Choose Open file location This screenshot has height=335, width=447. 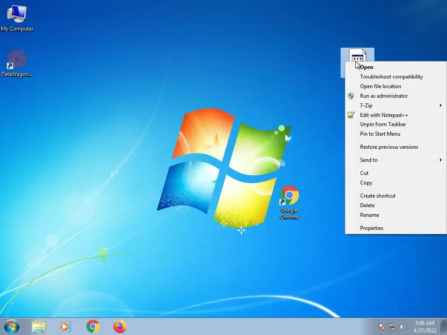click(x=396, y=86)
